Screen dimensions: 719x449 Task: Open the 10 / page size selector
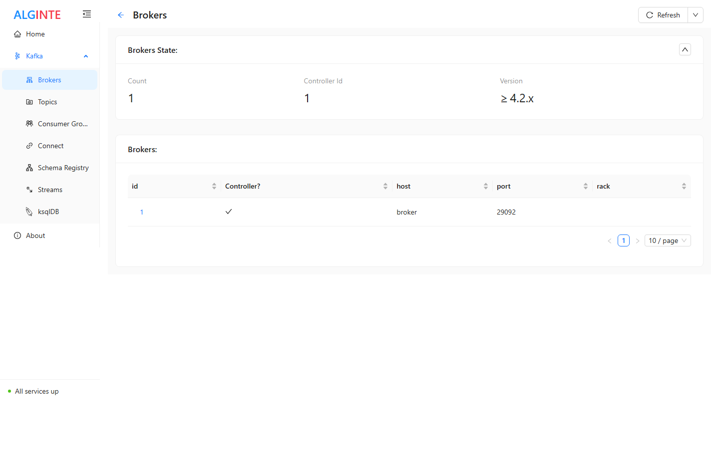coord(668,240)
